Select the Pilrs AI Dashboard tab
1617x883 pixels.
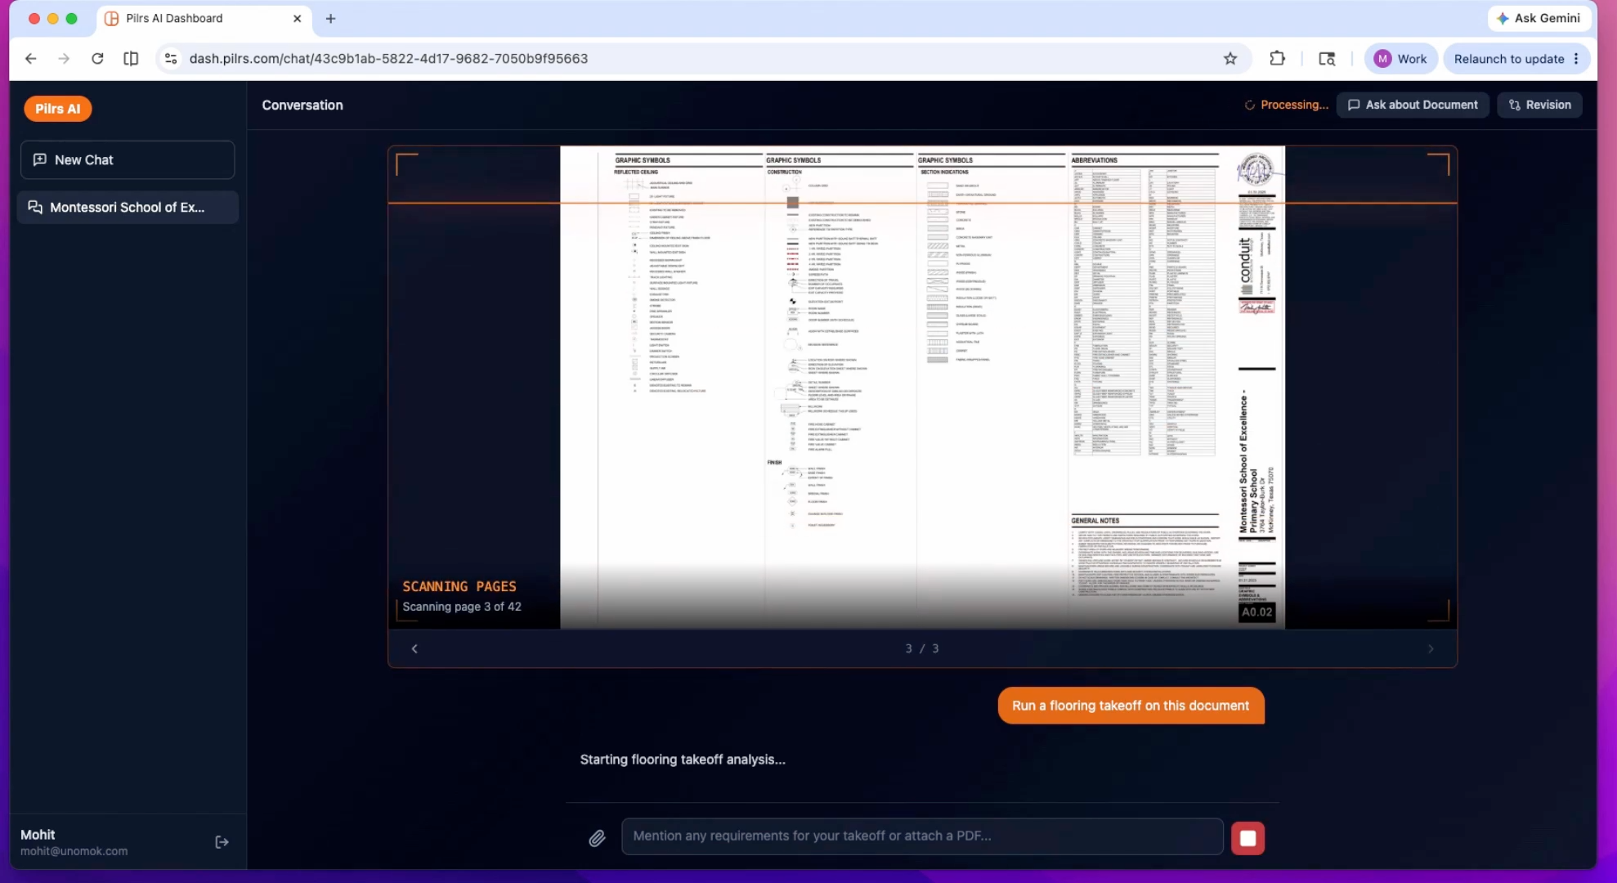click(x=204, y=18)
